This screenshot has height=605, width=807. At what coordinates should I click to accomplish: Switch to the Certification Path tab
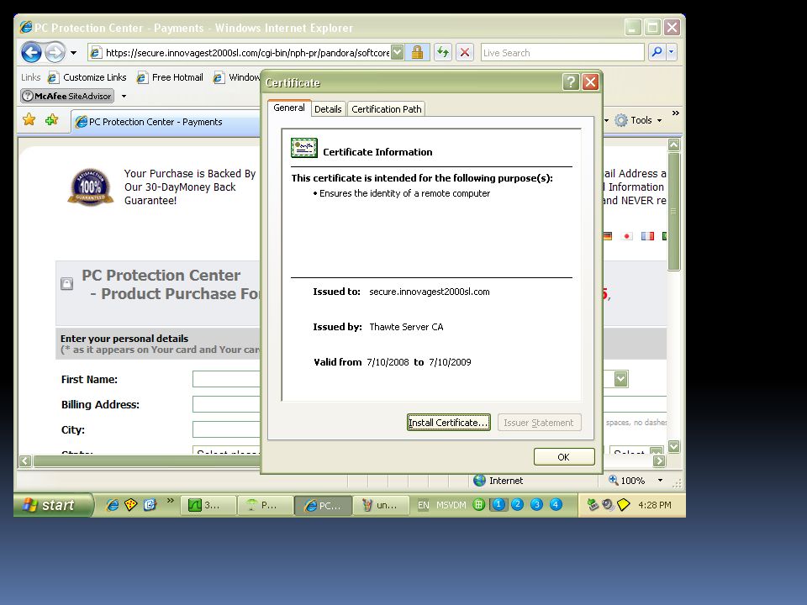387,109
